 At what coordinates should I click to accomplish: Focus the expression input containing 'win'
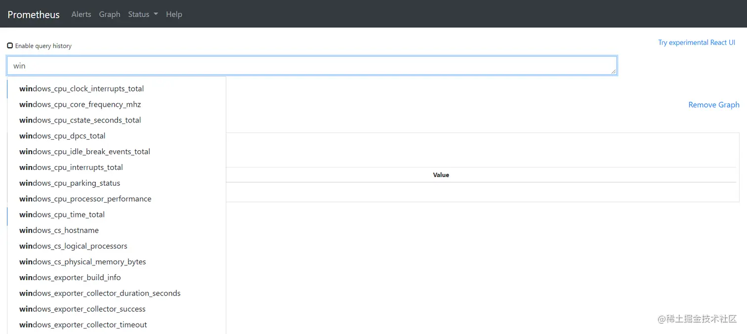coord(312,66)
